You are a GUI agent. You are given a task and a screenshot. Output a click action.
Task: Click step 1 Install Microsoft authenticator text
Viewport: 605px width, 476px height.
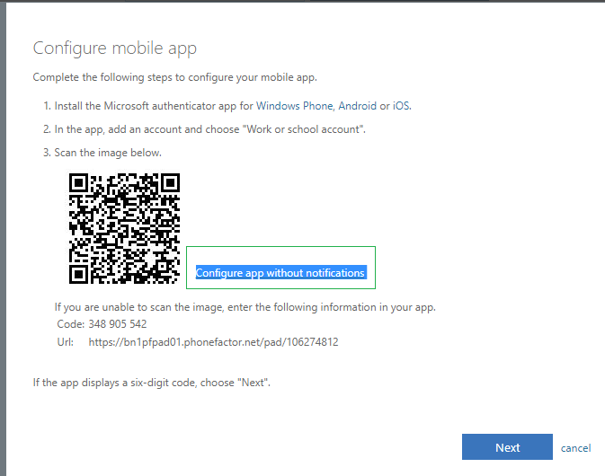click(x=227, y=106)
